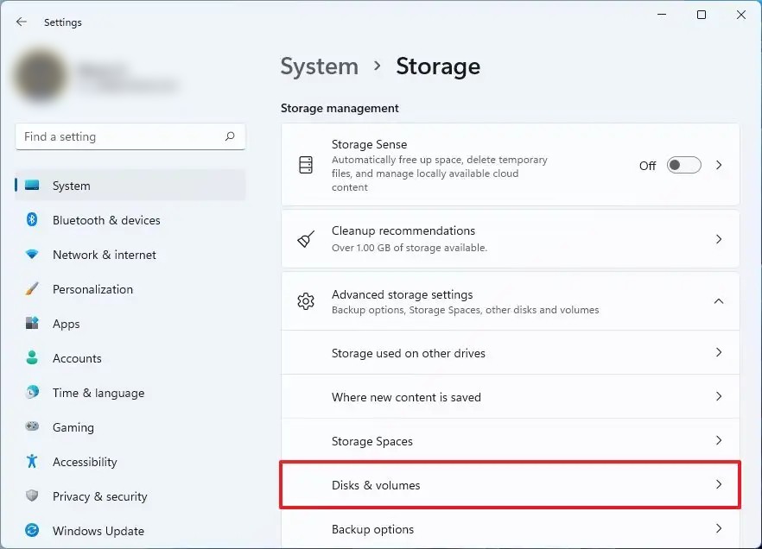Image resolution: width=762 pixels, height=549 pixels.
Task: Click the Windows Update sync icon
Action: click(x=32, y=530)
